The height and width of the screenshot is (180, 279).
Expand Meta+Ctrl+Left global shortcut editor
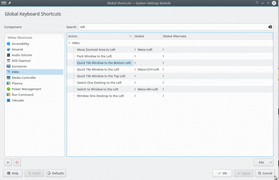coord(135,69)
